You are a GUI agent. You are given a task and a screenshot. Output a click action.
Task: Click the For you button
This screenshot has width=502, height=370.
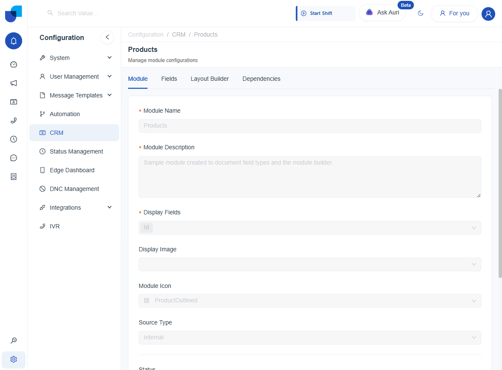click(454, 14)
